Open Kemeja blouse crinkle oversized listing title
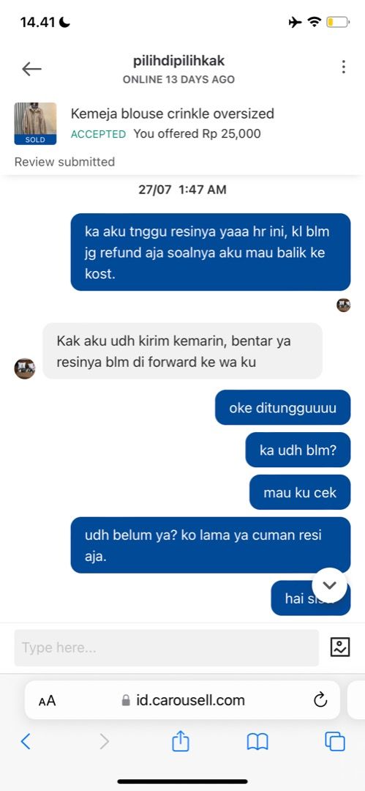This screenshot has height=791, width=365. coord(173,114)
